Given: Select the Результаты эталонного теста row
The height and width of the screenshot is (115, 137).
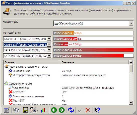Looking at the screenshot, I should point(66,67).
